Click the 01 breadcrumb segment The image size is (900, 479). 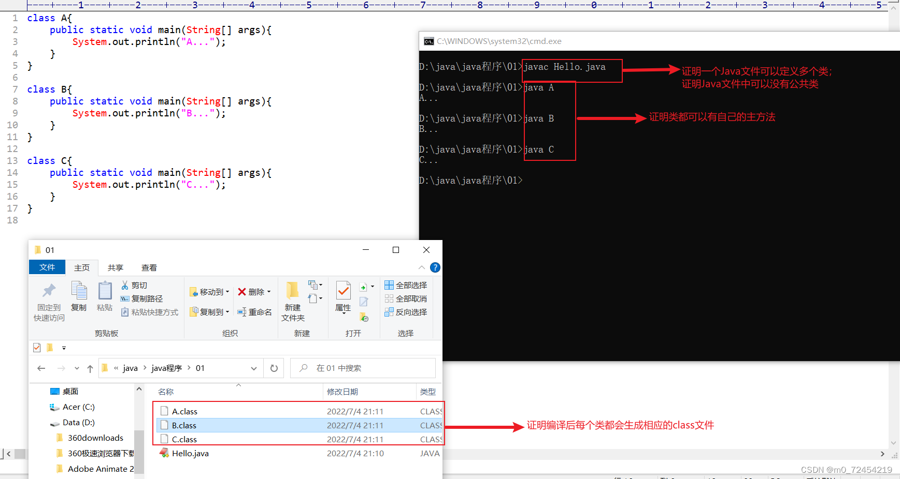point(200,368)
